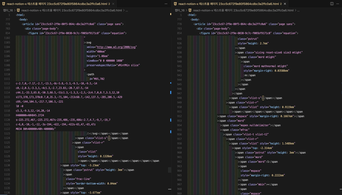This screenshot has width=342, height=195.
Task: Click the <path tag on line 1110
Action: point(90,74)
